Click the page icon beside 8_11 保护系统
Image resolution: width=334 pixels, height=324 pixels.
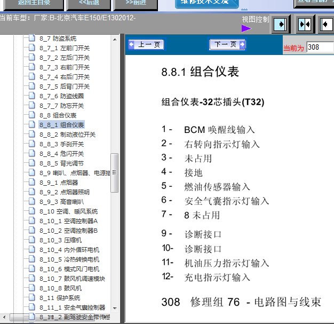(x=31, y=297)
